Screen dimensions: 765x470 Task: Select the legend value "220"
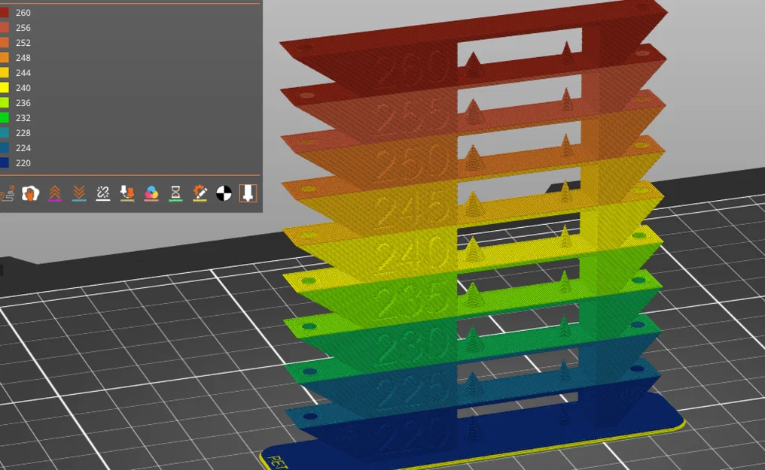23,163
